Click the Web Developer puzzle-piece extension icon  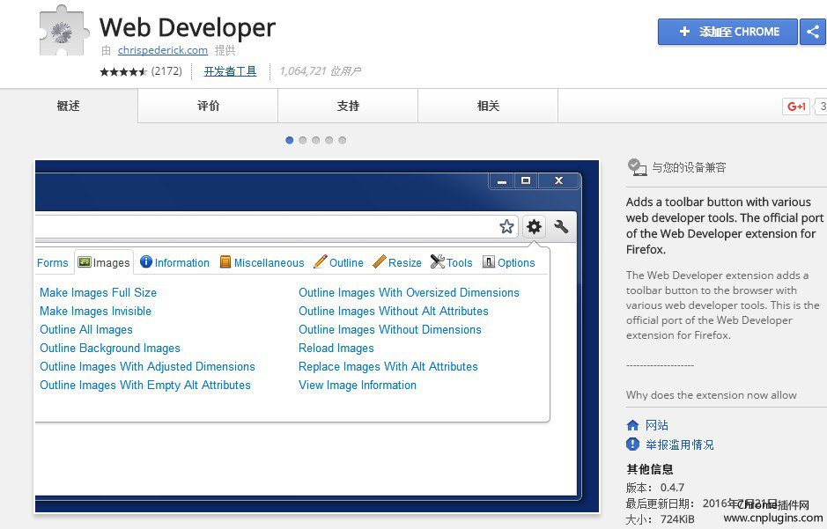click(63, 31)
